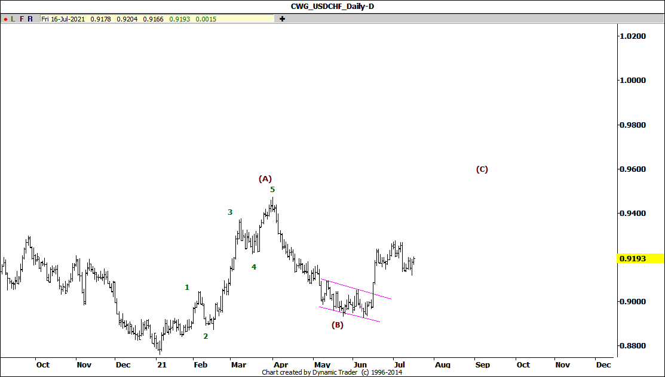Click the Apr time axis label
This screenshot has height=377, width=665.
pyautogui.click(x=281, y=364)
